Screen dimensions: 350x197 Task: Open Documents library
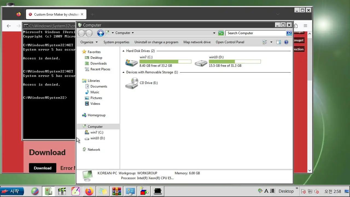(x=99, y=86)
